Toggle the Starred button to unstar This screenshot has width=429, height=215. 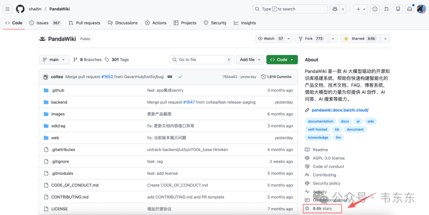point(359,39)
